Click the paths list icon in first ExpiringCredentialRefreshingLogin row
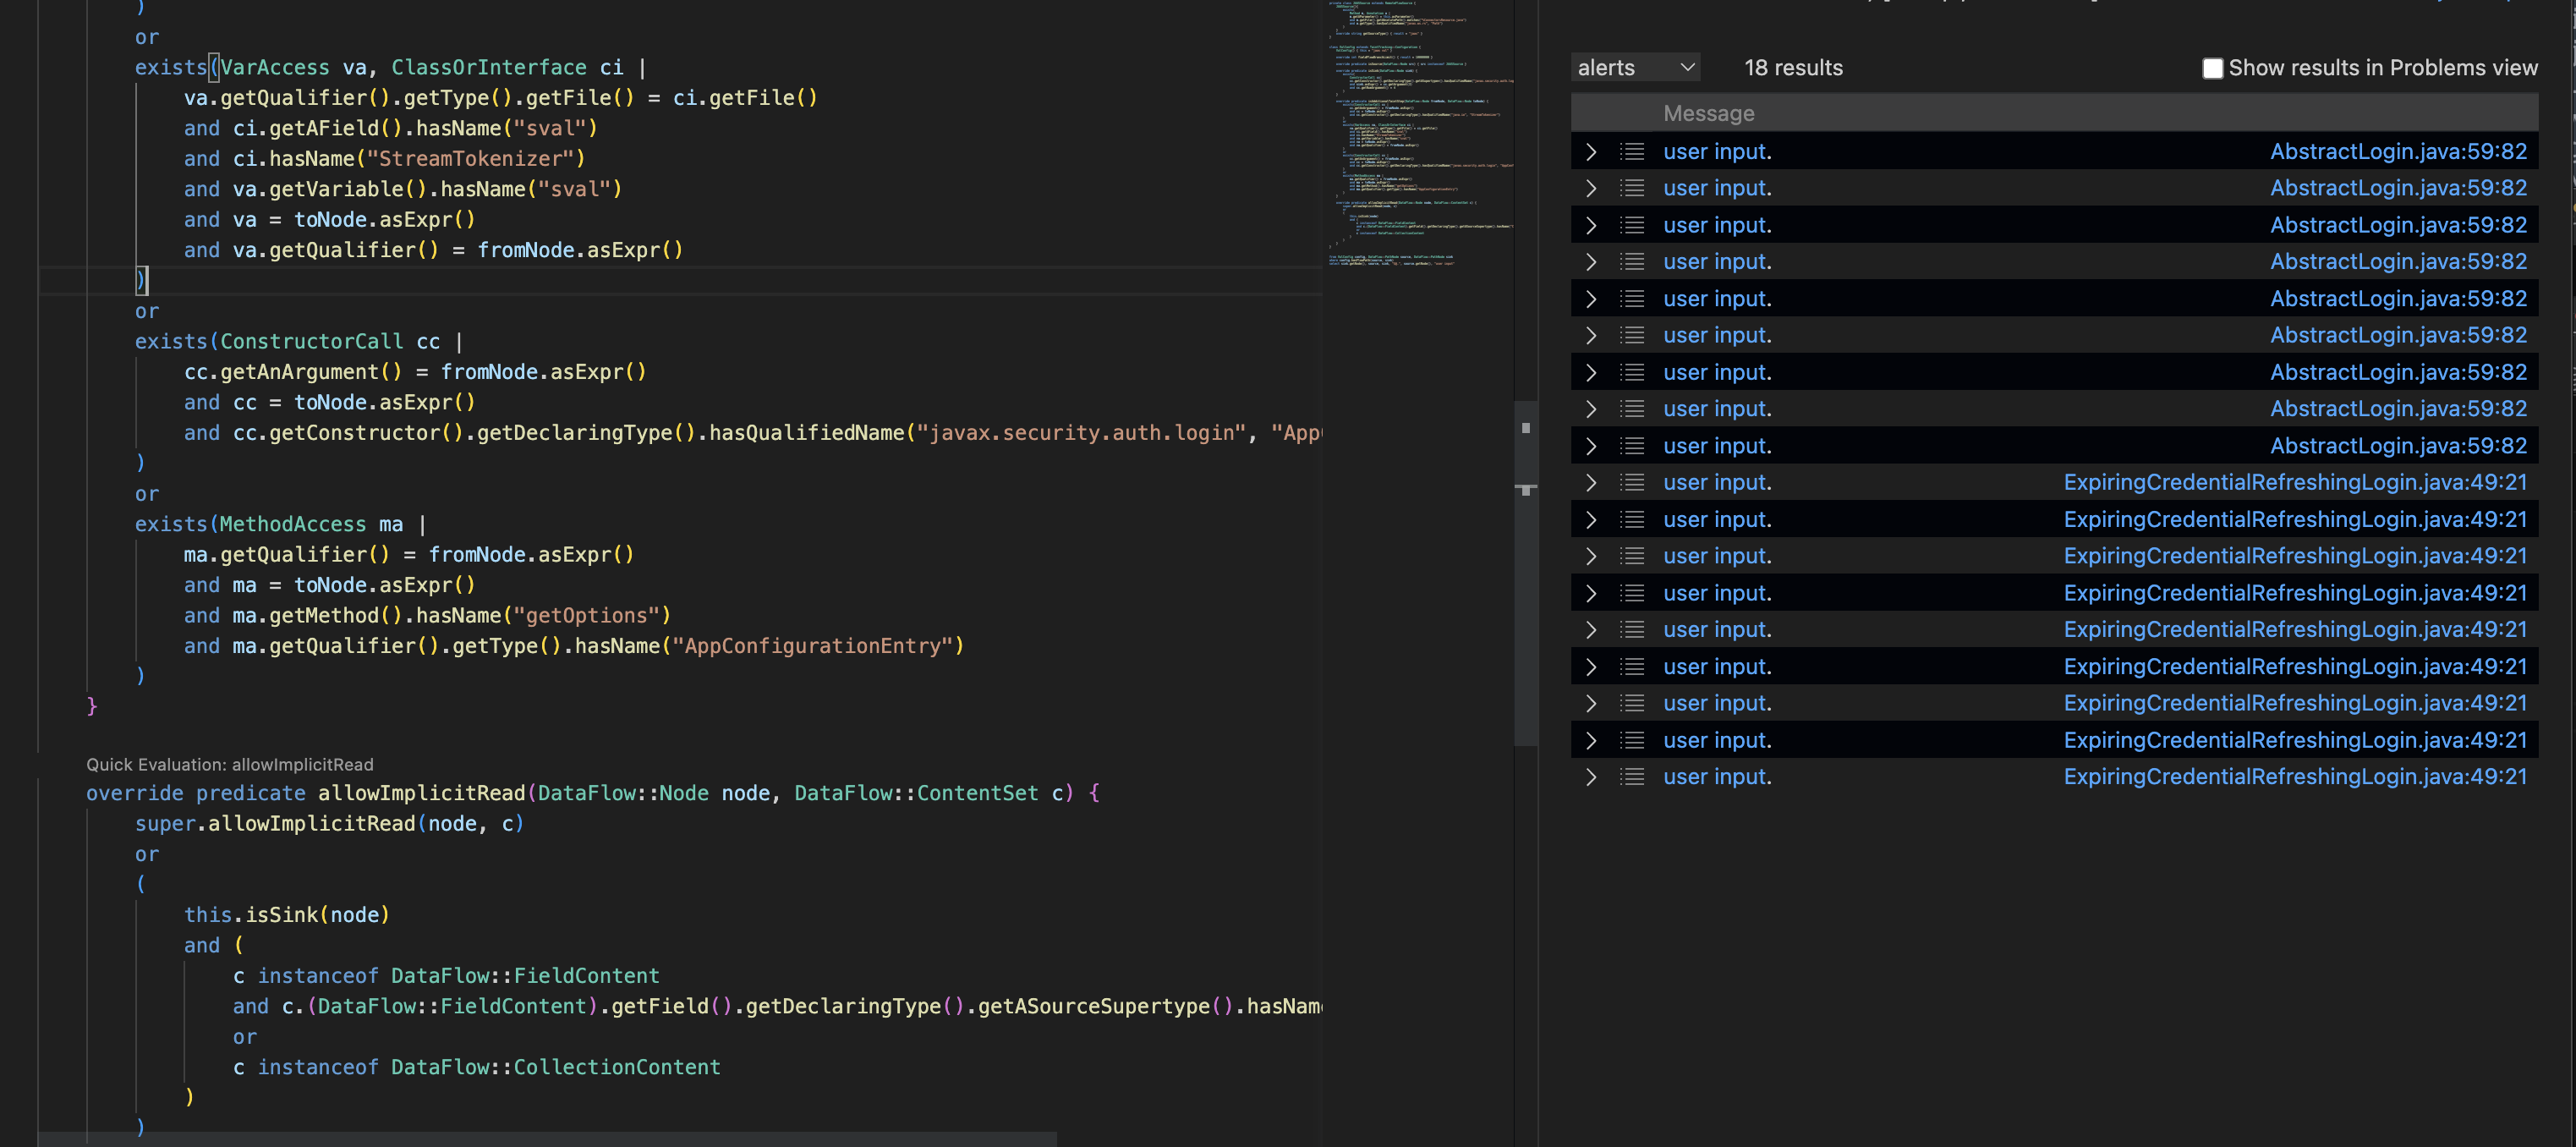The image size is (2576, 1147). (1632, 483)
